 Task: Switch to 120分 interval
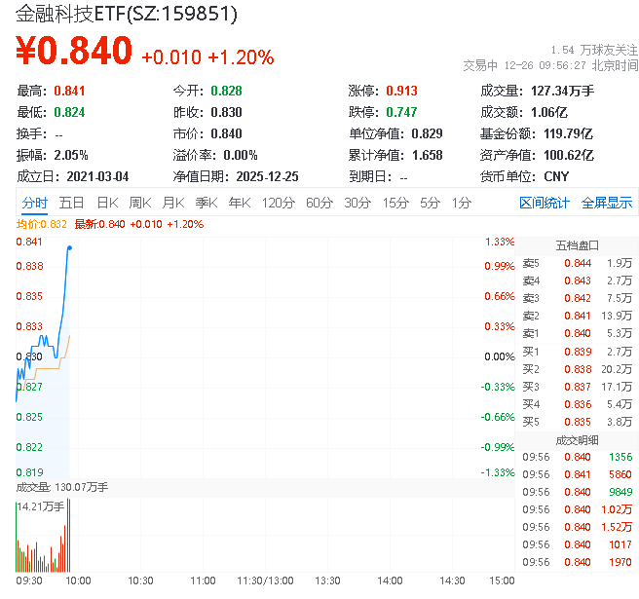tap(278, 203)
